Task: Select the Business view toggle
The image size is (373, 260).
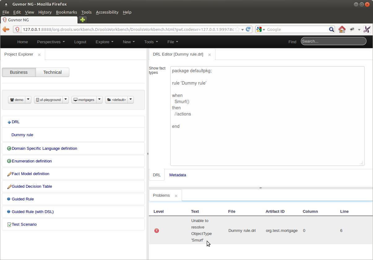Action: [x=19, y=72]
